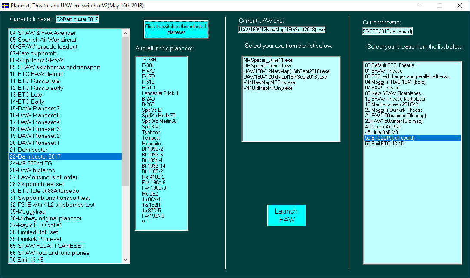The image size is (470, 278).
Task: Select OMSpecial_June11.exe from exe list
Action: (291, 66)
